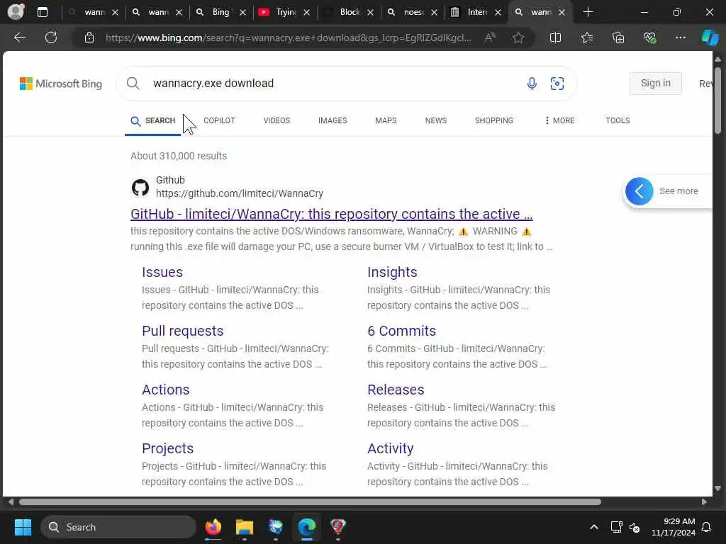Switch to the NEWS tab

[x=436, y=120]
